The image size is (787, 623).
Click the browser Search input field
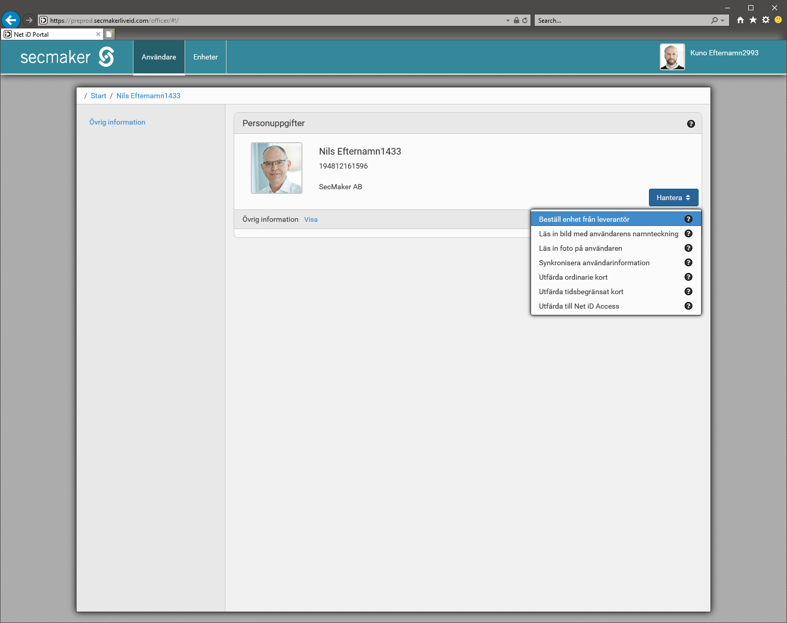pos(620,21)
